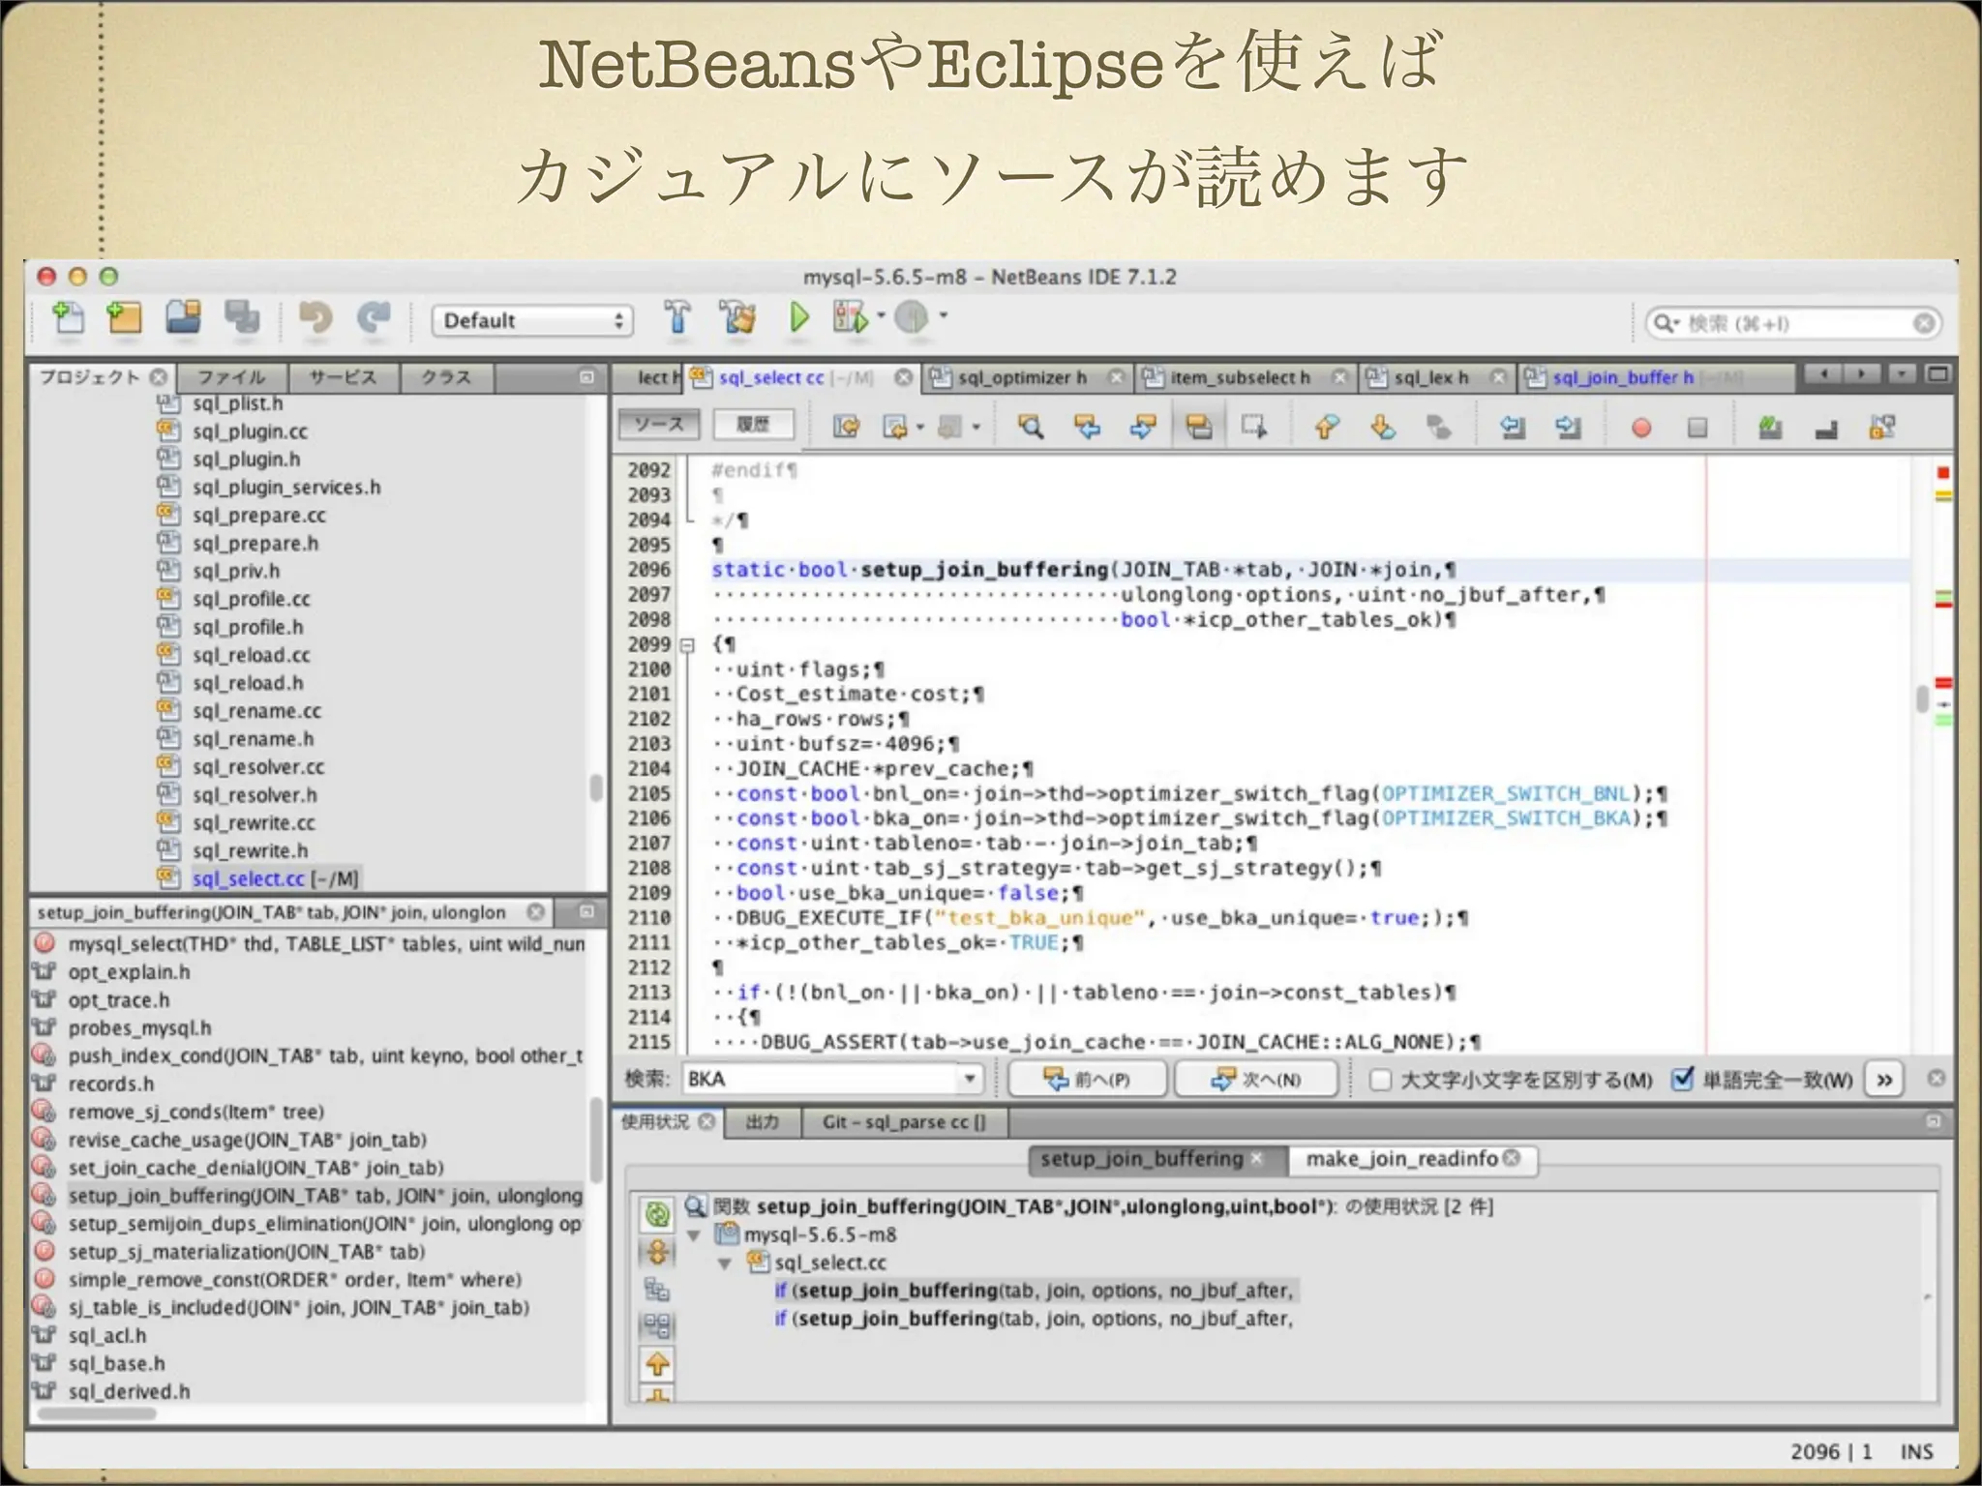The width and height of the screenshot is (1982, 1486).
Task: Click the quick search field at top right
Action: click(1793, 323)
